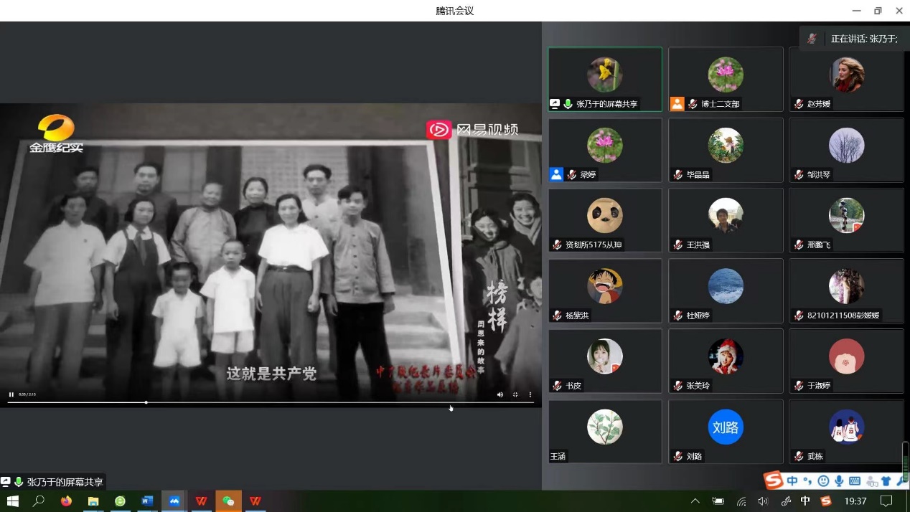Image resolution: width=910 pixels, height=512 pixels.
Task: Open File Explorer from the taskbar
Action: click(93, 501)
